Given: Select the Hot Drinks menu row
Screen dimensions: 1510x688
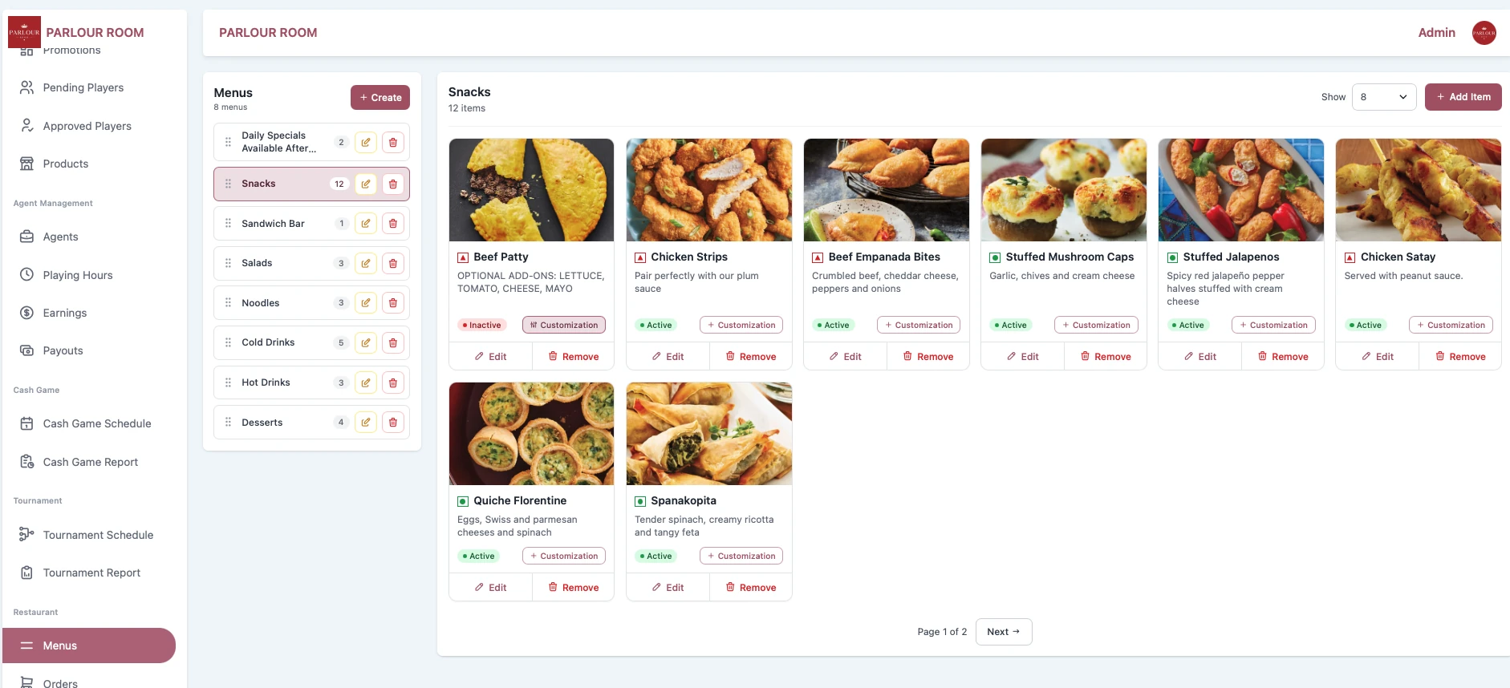Looking at the screenshot, I should 311,382.
